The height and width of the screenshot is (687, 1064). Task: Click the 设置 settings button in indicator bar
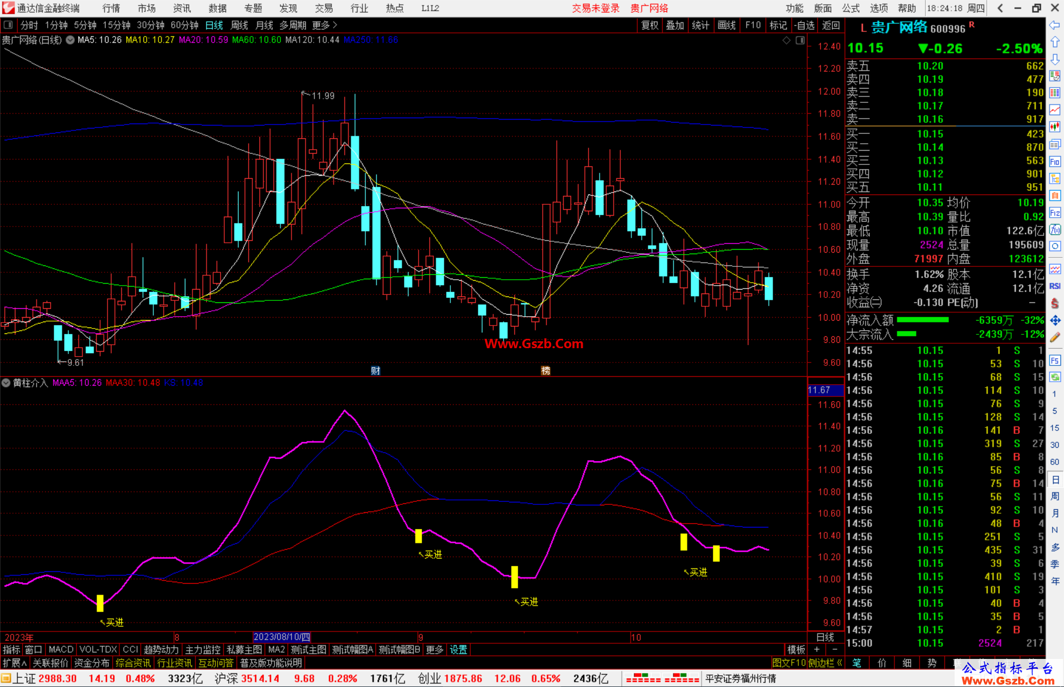click(x=458, y=650)
